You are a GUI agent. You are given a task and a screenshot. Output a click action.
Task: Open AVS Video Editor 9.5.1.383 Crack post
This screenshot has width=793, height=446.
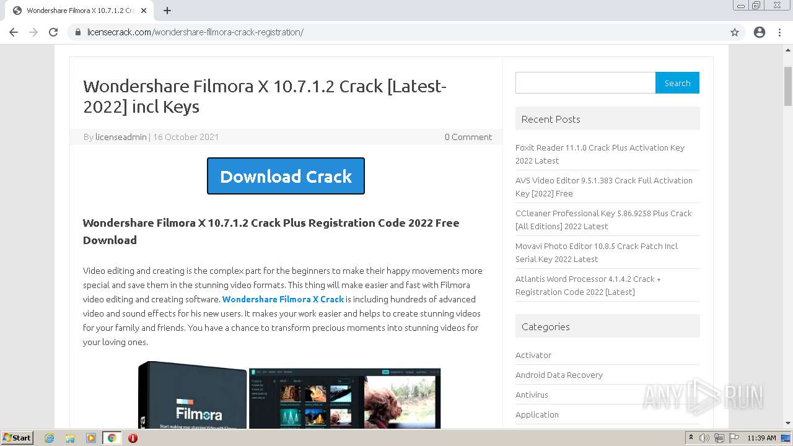(x=604, y=186)
